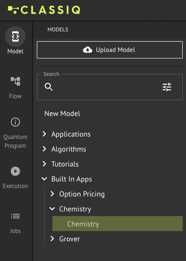Click the Upload Model button
The height and width of the screenshot is (261, 186).
pyautogui.click(x=110, y=50)
